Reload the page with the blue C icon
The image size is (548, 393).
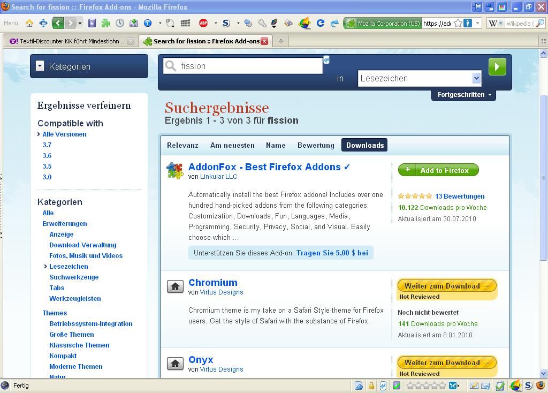321,24
